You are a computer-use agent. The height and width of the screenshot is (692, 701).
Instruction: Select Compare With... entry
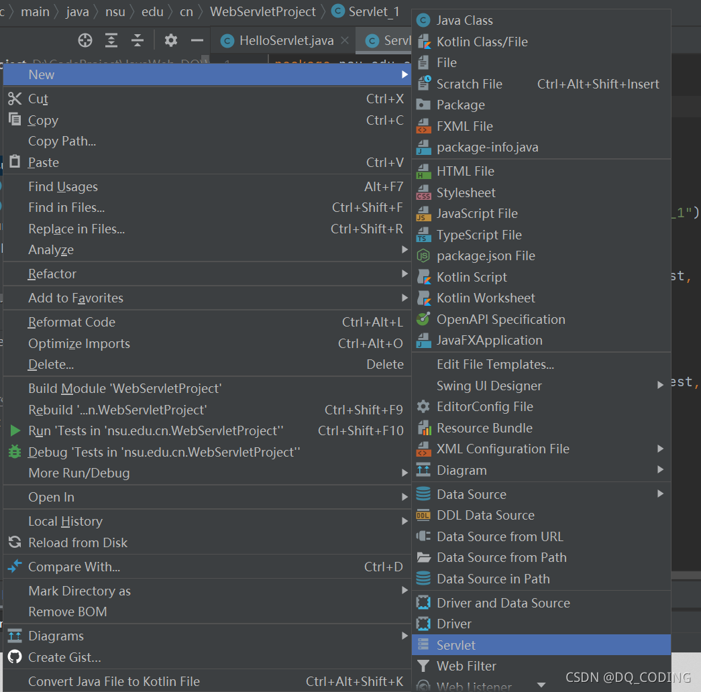click(207, 567)
